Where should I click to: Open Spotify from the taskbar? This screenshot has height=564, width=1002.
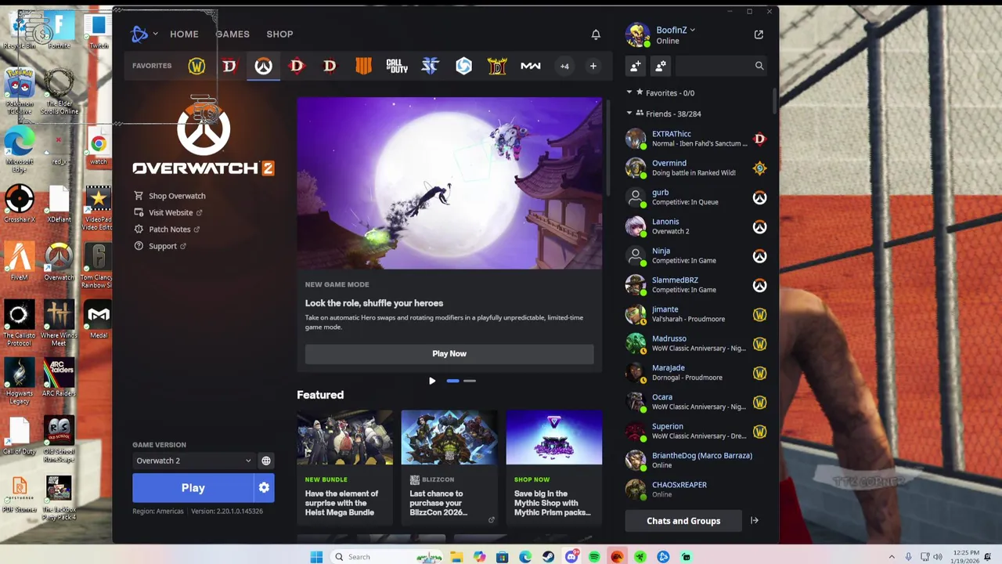[594, 557]
